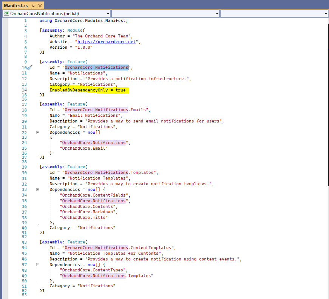Click "OrchardCore.ContentTypes" dependency string
The image size is (329, 299).
click(93, 270)
